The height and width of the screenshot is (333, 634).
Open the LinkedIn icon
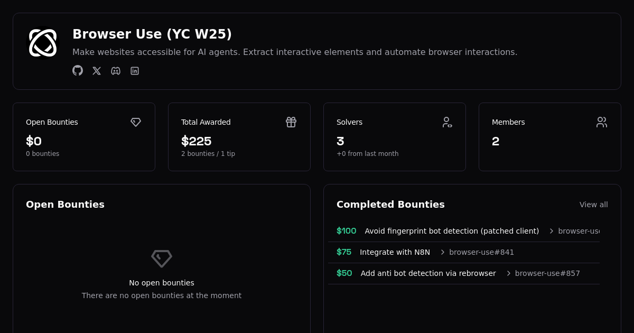[135, 70]
